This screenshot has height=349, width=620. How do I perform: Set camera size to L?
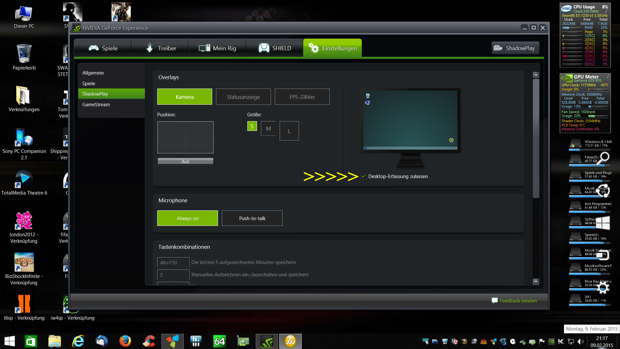[x=289, y=131]
